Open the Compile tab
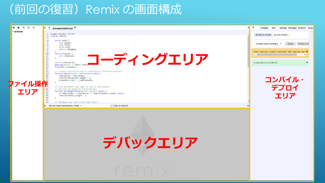The image size is (325, 183). [x=264, y=28]
